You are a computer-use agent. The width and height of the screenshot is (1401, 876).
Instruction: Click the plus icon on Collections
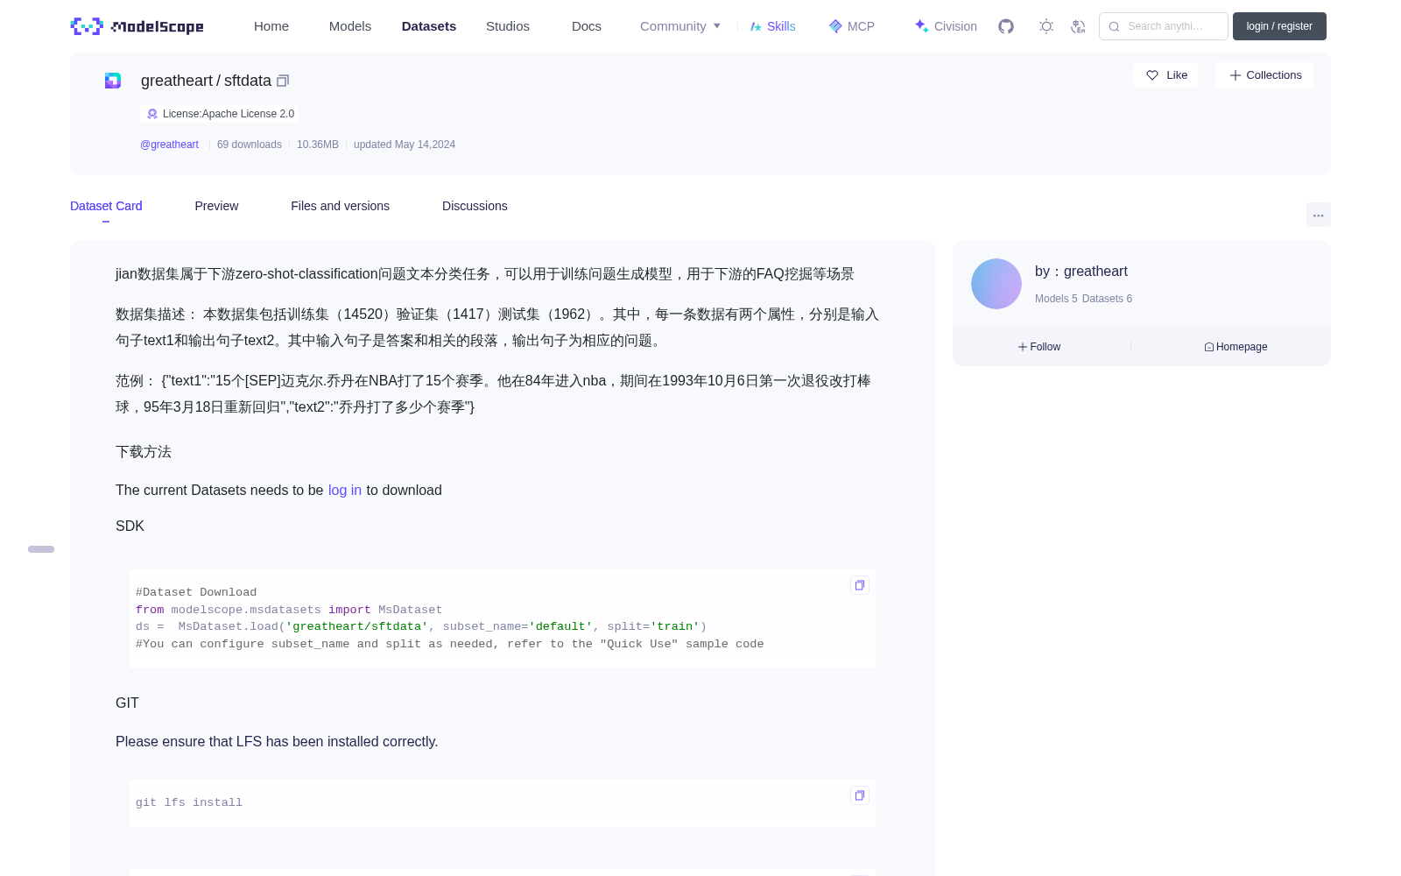click(1236, 75)
